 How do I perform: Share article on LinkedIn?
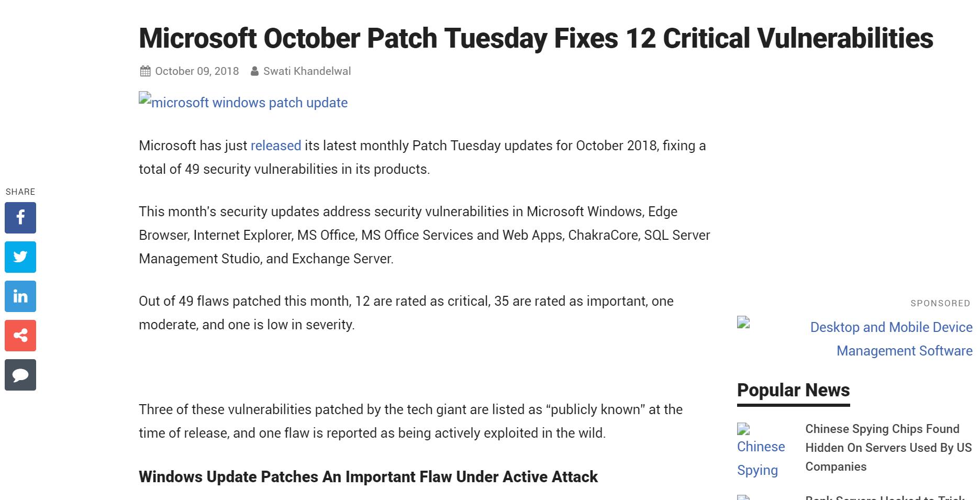[x=20, y=296]
